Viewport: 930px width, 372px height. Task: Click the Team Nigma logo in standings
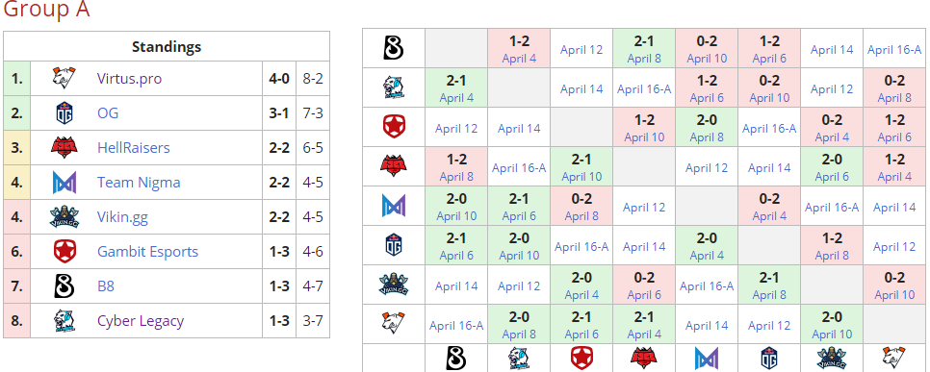tap(64, 183)
